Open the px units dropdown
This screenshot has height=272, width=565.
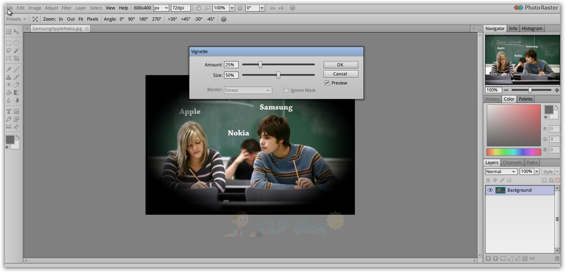pos(161,8)
